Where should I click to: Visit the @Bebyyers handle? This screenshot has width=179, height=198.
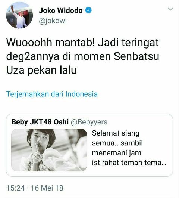(89, 122)
